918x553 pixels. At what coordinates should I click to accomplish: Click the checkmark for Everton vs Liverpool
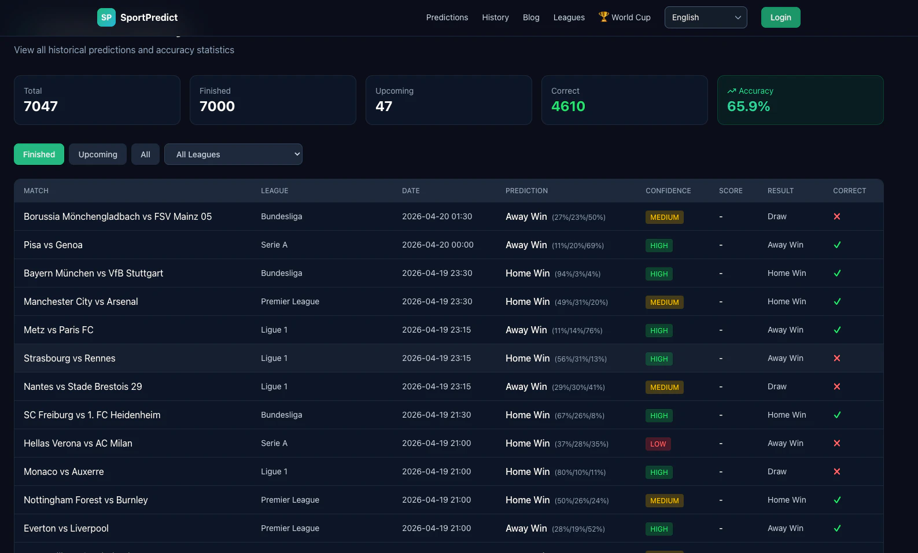coord(837,528)
